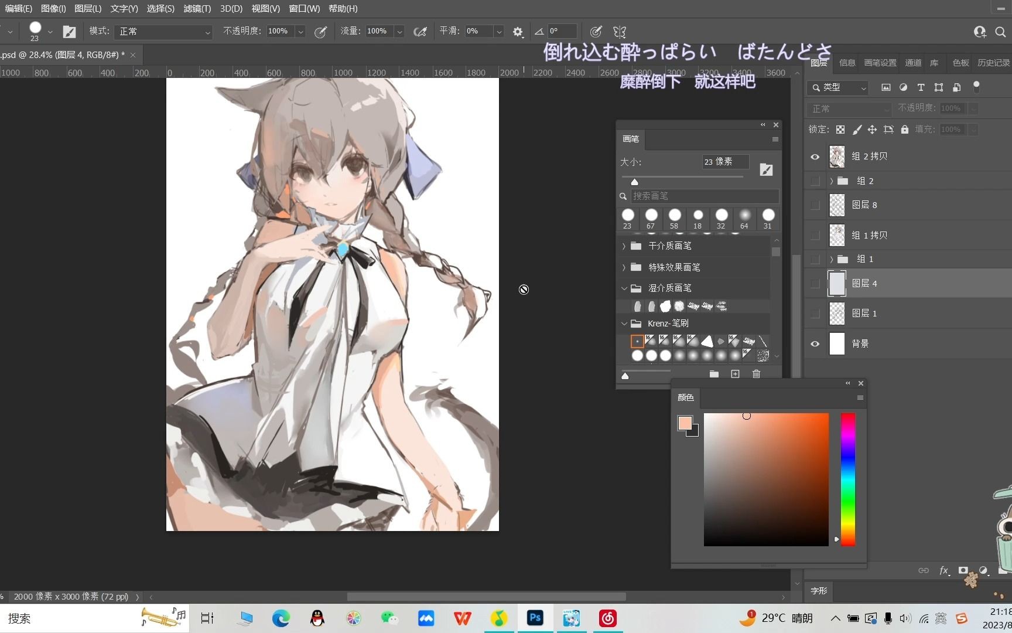Expand the 组 2 layer group
The image size is (1012, 633).
coord(832,181)
